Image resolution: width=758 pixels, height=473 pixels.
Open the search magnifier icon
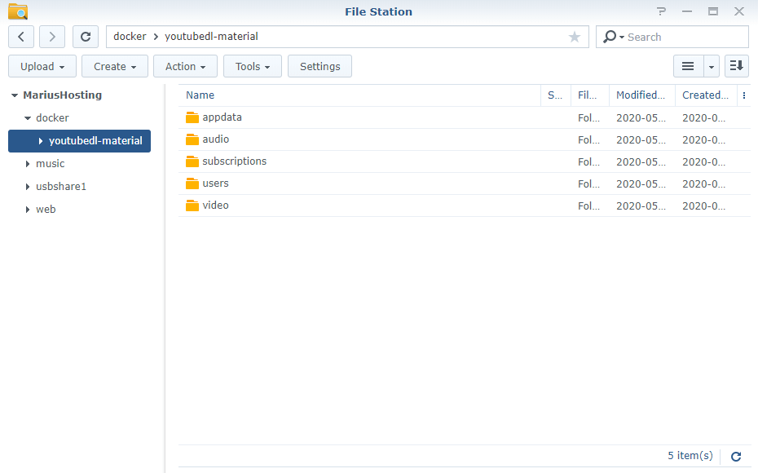(x=610, y=37)
